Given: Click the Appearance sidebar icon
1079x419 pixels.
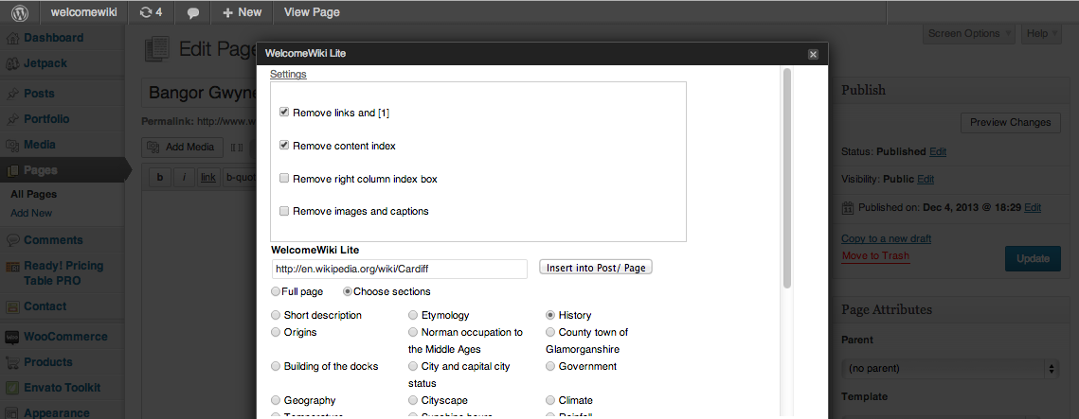Looking at the screenshot, I should 12,412.
